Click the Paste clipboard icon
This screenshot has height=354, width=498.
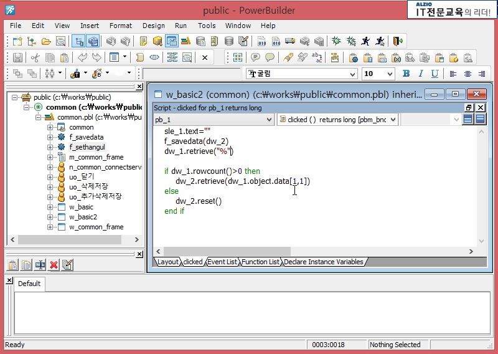pyautogui.click(x=65, y=57)
